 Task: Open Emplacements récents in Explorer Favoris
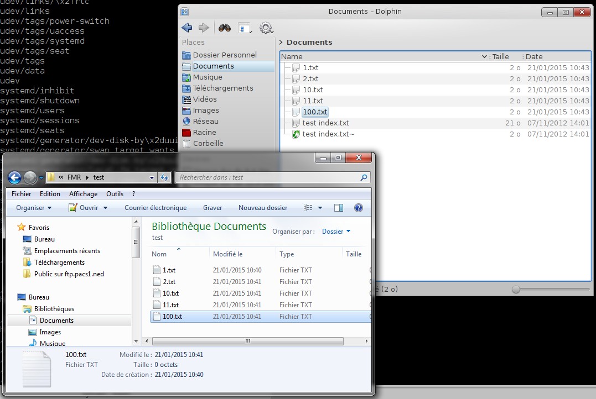click(61, 251)
